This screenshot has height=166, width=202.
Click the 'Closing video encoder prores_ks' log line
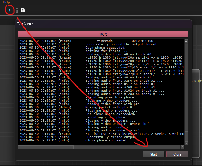(117, 124)
